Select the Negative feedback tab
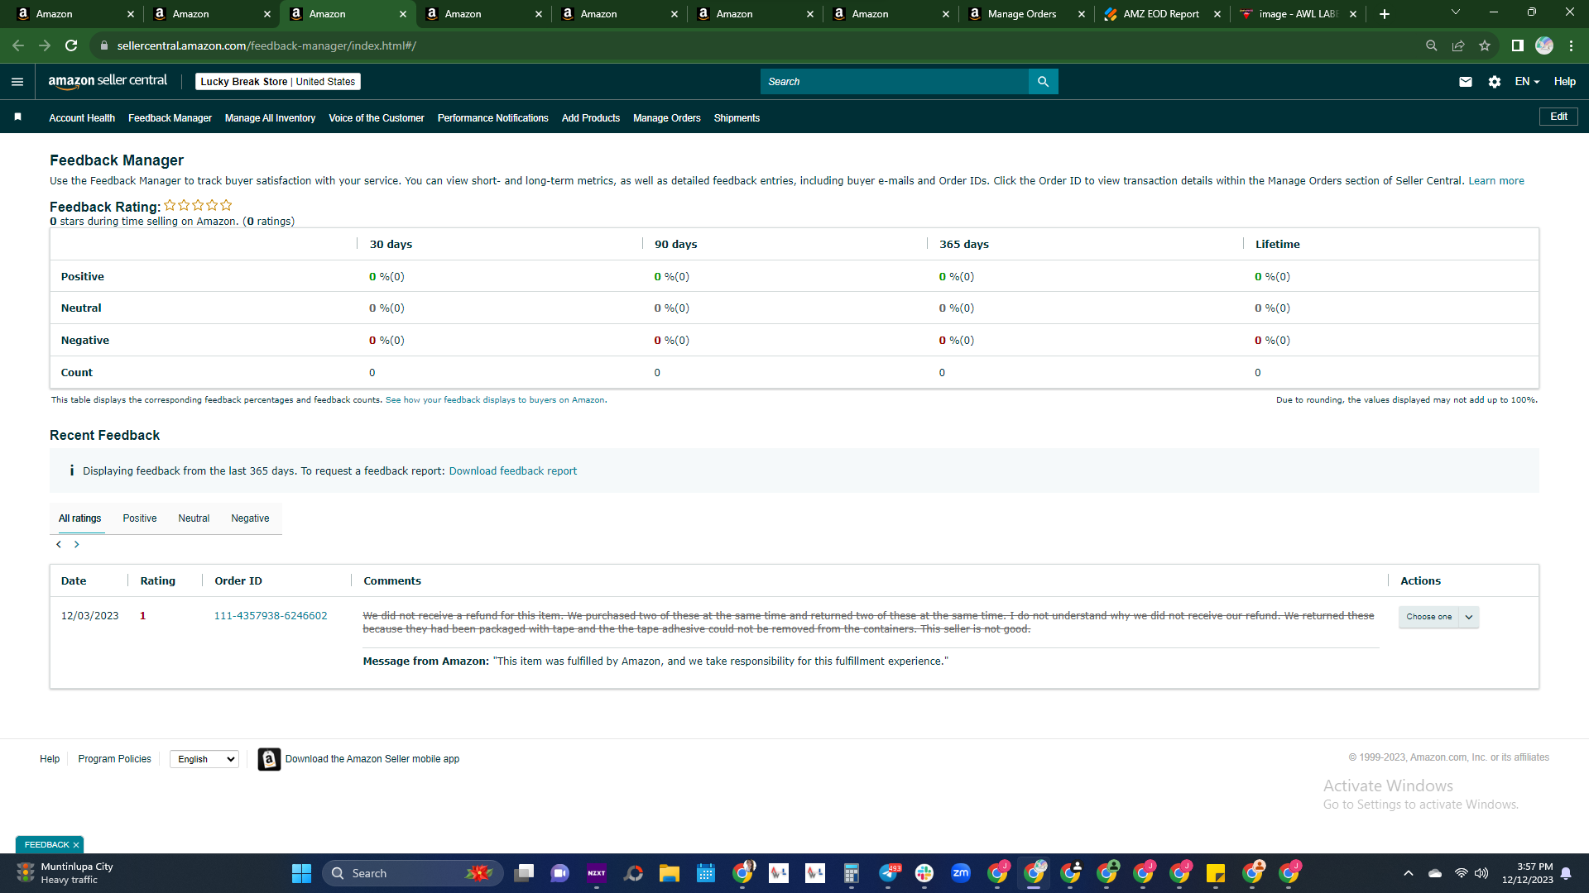 250,518
